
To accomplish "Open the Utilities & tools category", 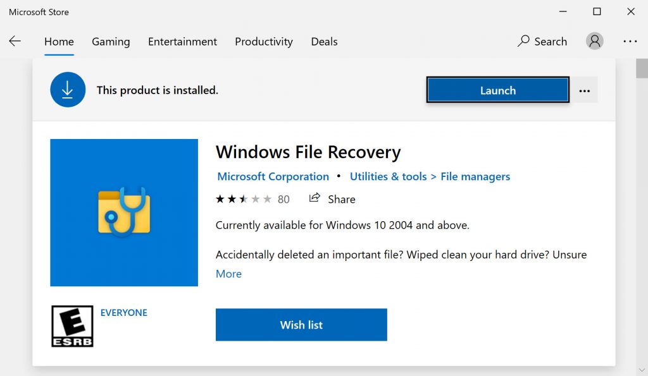I will coord(388,176).
